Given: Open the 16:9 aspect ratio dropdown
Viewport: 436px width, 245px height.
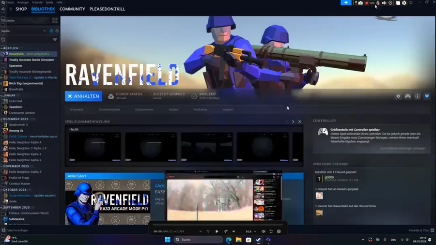Looking at the screenshot, I should coord(250,231).
